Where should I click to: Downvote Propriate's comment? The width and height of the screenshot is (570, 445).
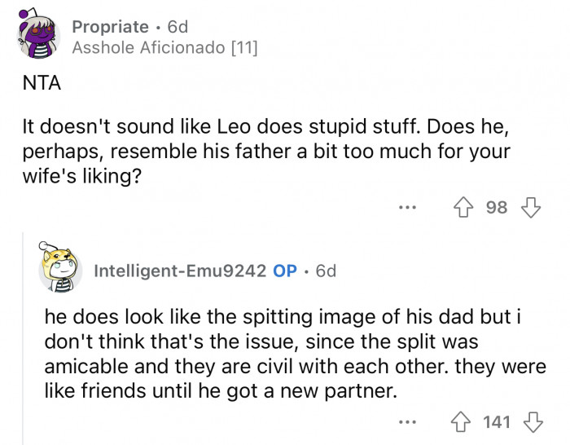pos(530,207)
